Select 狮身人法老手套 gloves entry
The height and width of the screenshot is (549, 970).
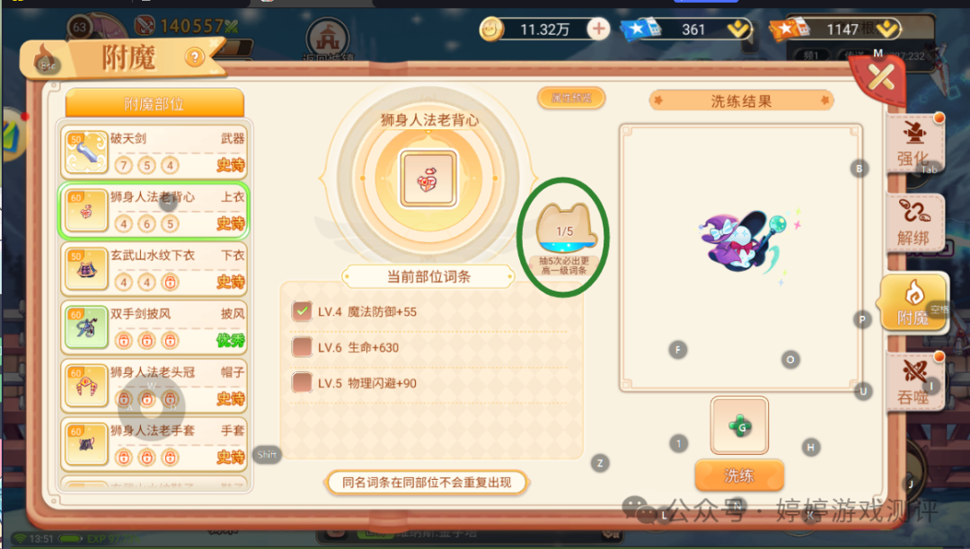(154, 444)
